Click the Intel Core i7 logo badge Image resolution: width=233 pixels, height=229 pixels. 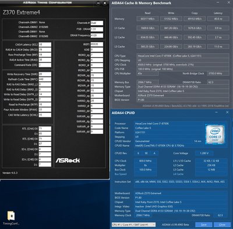[x=216, y=134]
